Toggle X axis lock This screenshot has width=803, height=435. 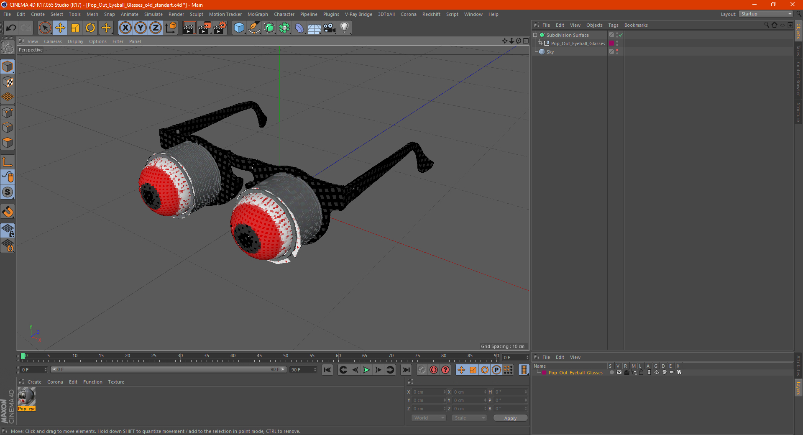coord(125,28)
